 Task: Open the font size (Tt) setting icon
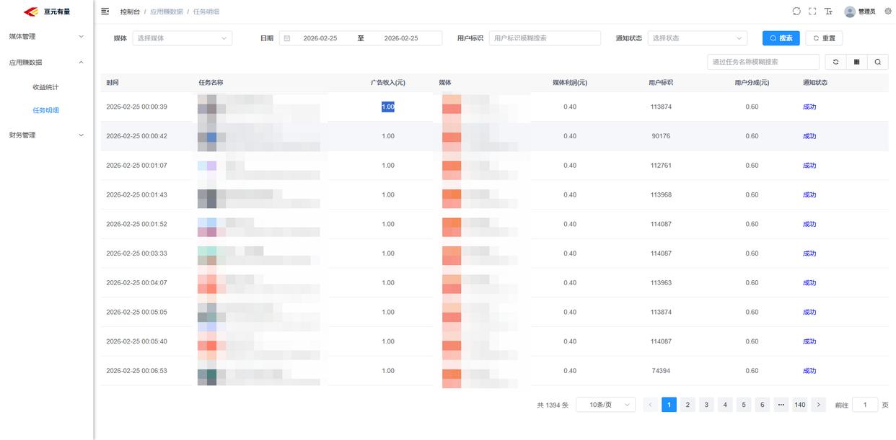tap(828, 12)
